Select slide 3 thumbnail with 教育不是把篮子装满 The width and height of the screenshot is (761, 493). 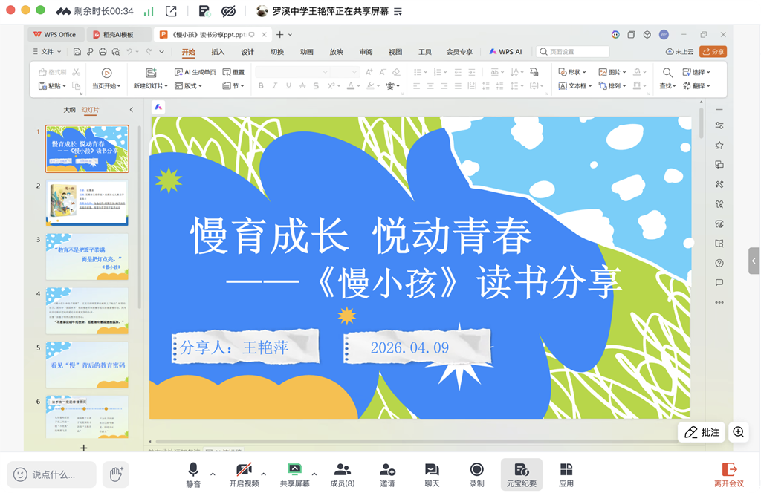tap(88, 257)
